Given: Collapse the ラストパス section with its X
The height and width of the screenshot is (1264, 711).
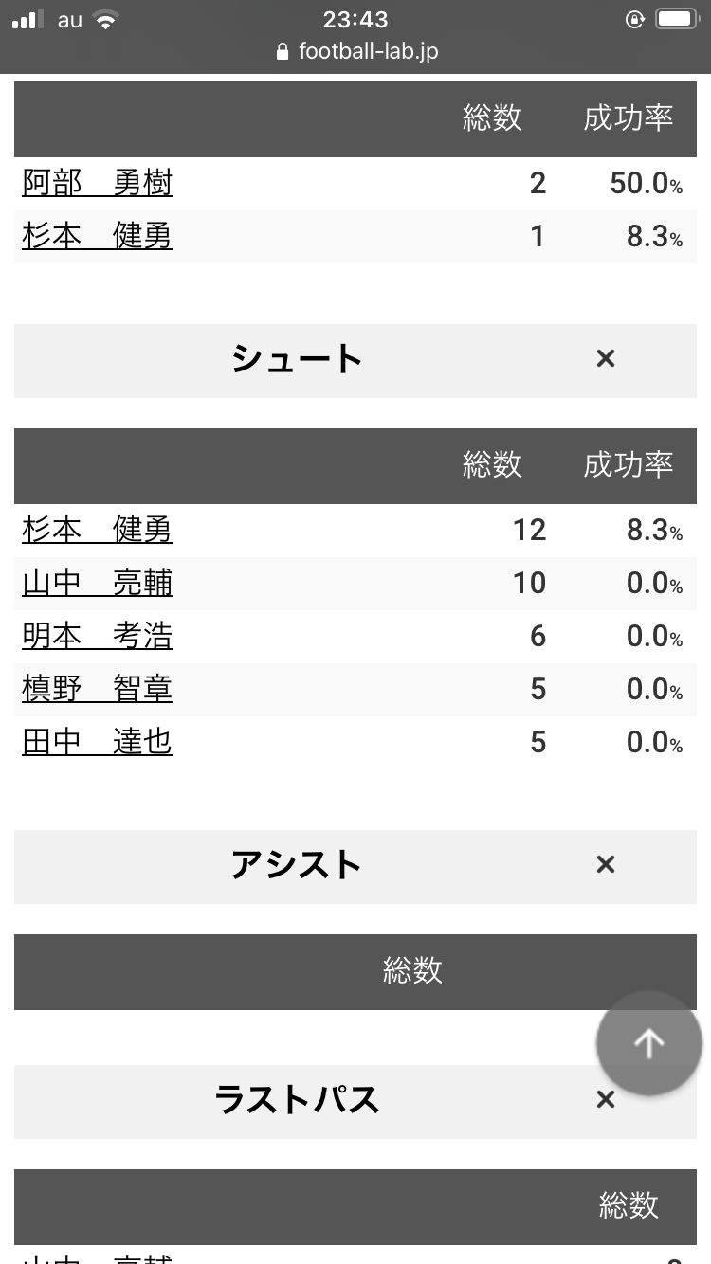Looking at the screenshot, I should [606, 1099].
